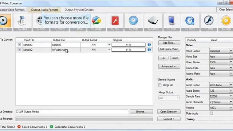Viewport: 233px width, 131px height.
Task: Open the Merge Output AVI dropdown
Action: pyautogui.click(x=169, y=98)
